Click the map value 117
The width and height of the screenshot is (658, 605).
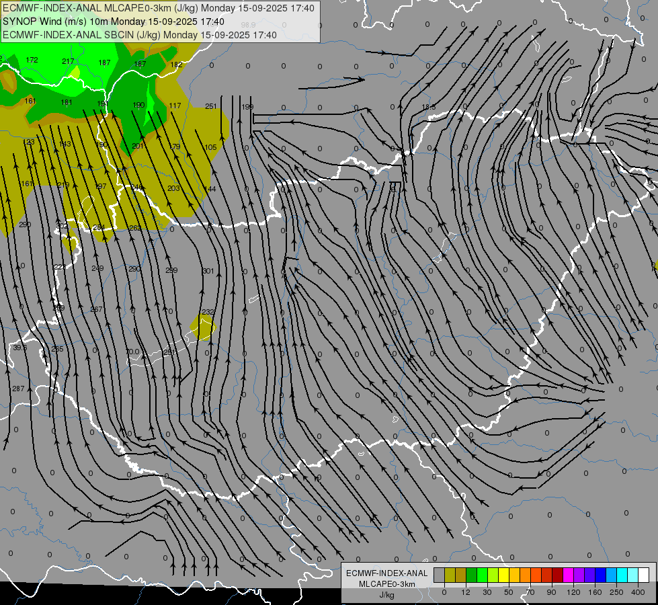[175, 106]
